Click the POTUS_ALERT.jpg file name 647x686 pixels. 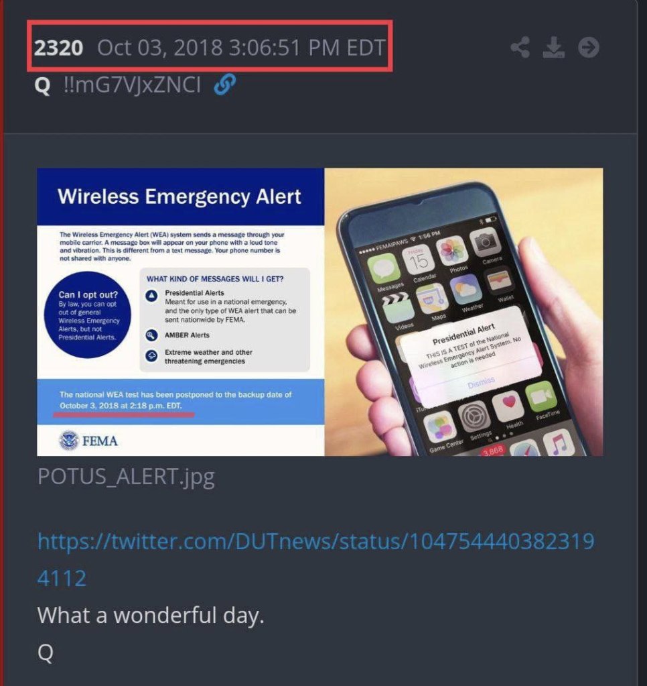(126, 476)
